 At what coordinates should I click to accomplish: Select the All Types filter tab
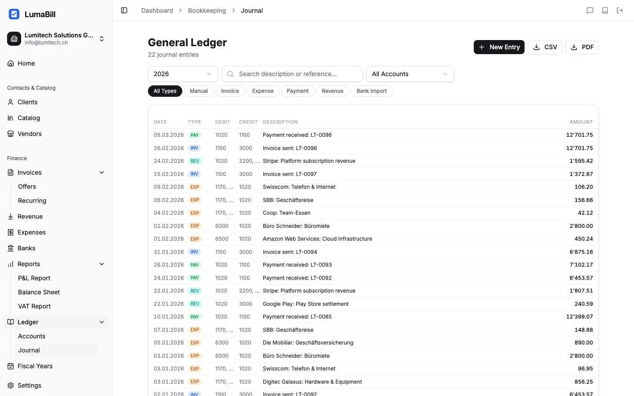click(165, 91)
